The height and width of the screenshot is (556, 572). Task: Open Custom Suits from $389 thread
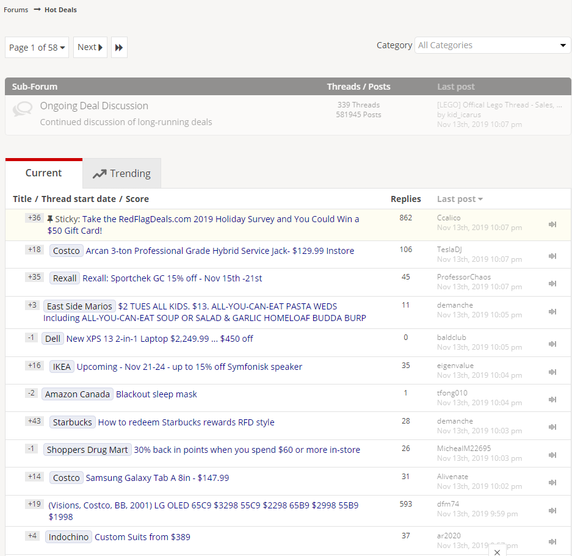tap(142, 537)
